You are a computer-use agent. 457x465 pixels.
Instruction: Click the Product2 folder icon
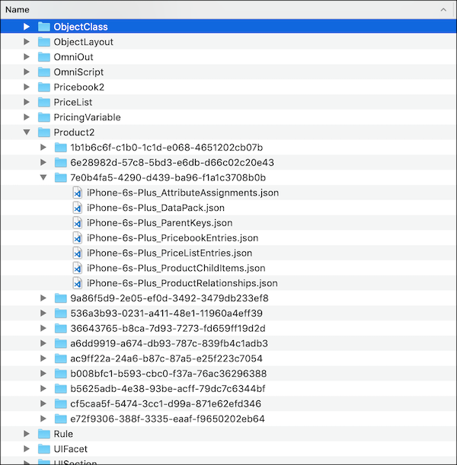44,132
